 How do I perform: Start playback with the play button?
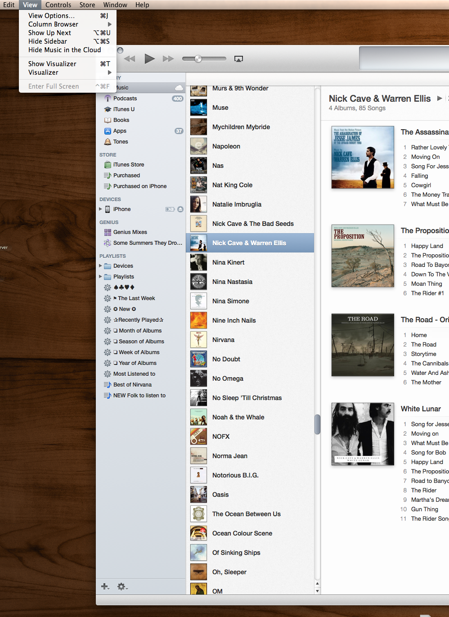(x=150, y=59)
